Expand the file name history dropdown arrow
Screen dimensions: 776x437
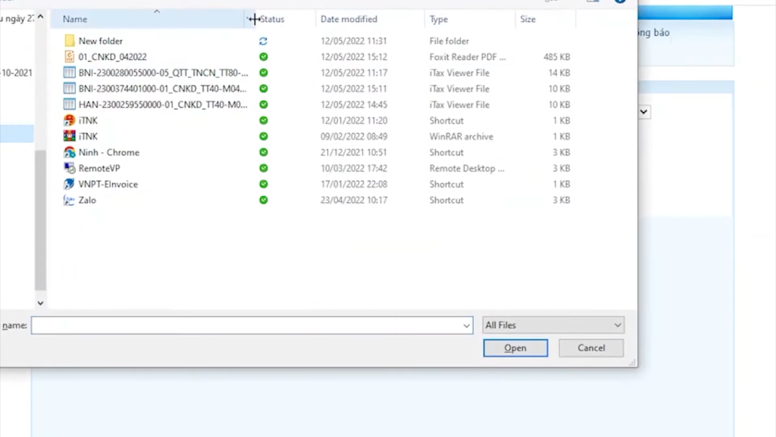(466, 325)
